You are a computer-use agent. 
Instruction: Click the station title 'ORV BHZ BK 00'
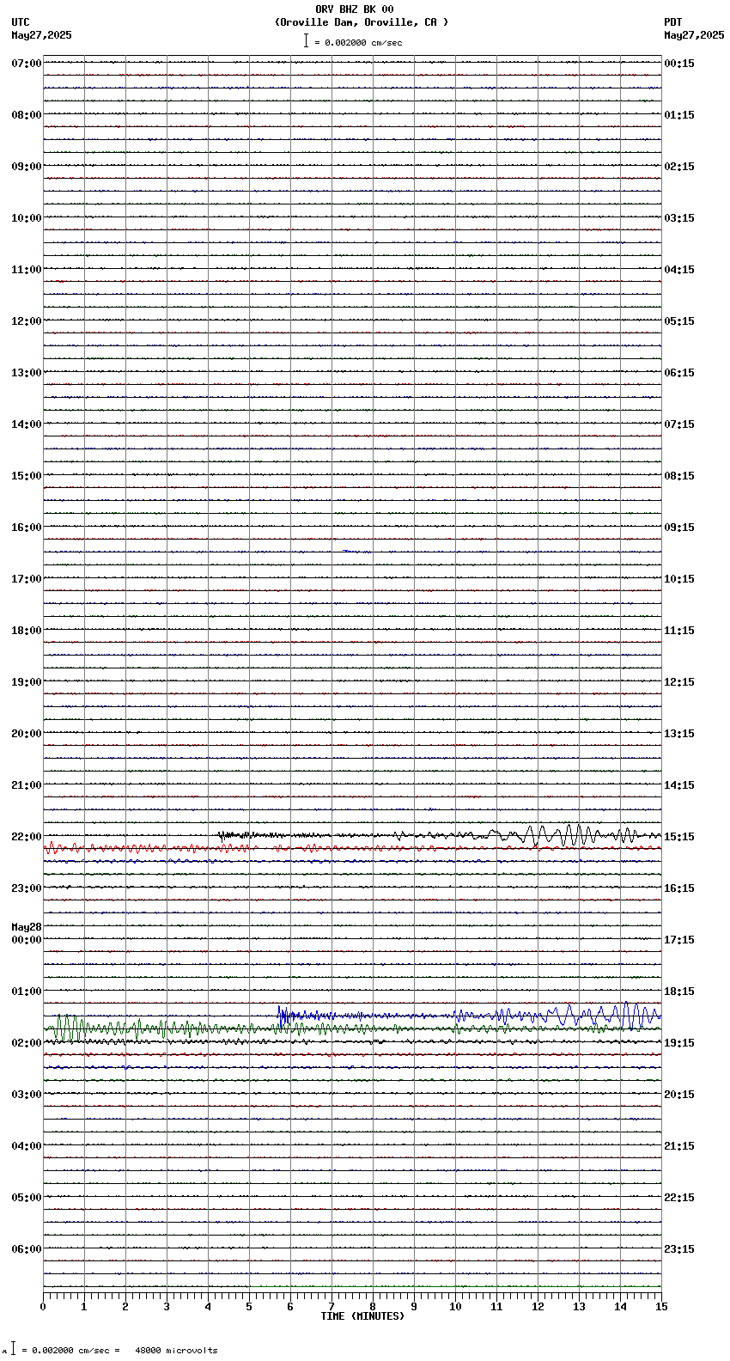(355, 9)
